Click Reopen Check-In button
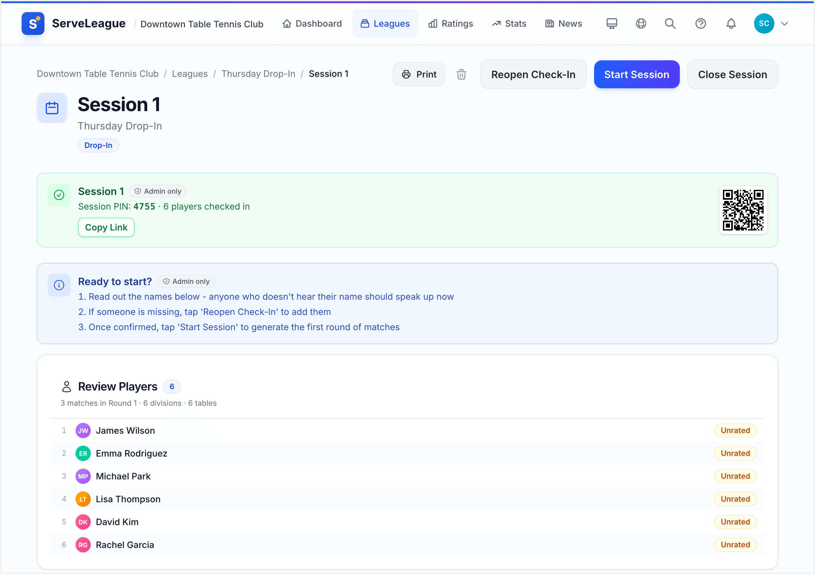815x574 pixels. coord(533,74)
